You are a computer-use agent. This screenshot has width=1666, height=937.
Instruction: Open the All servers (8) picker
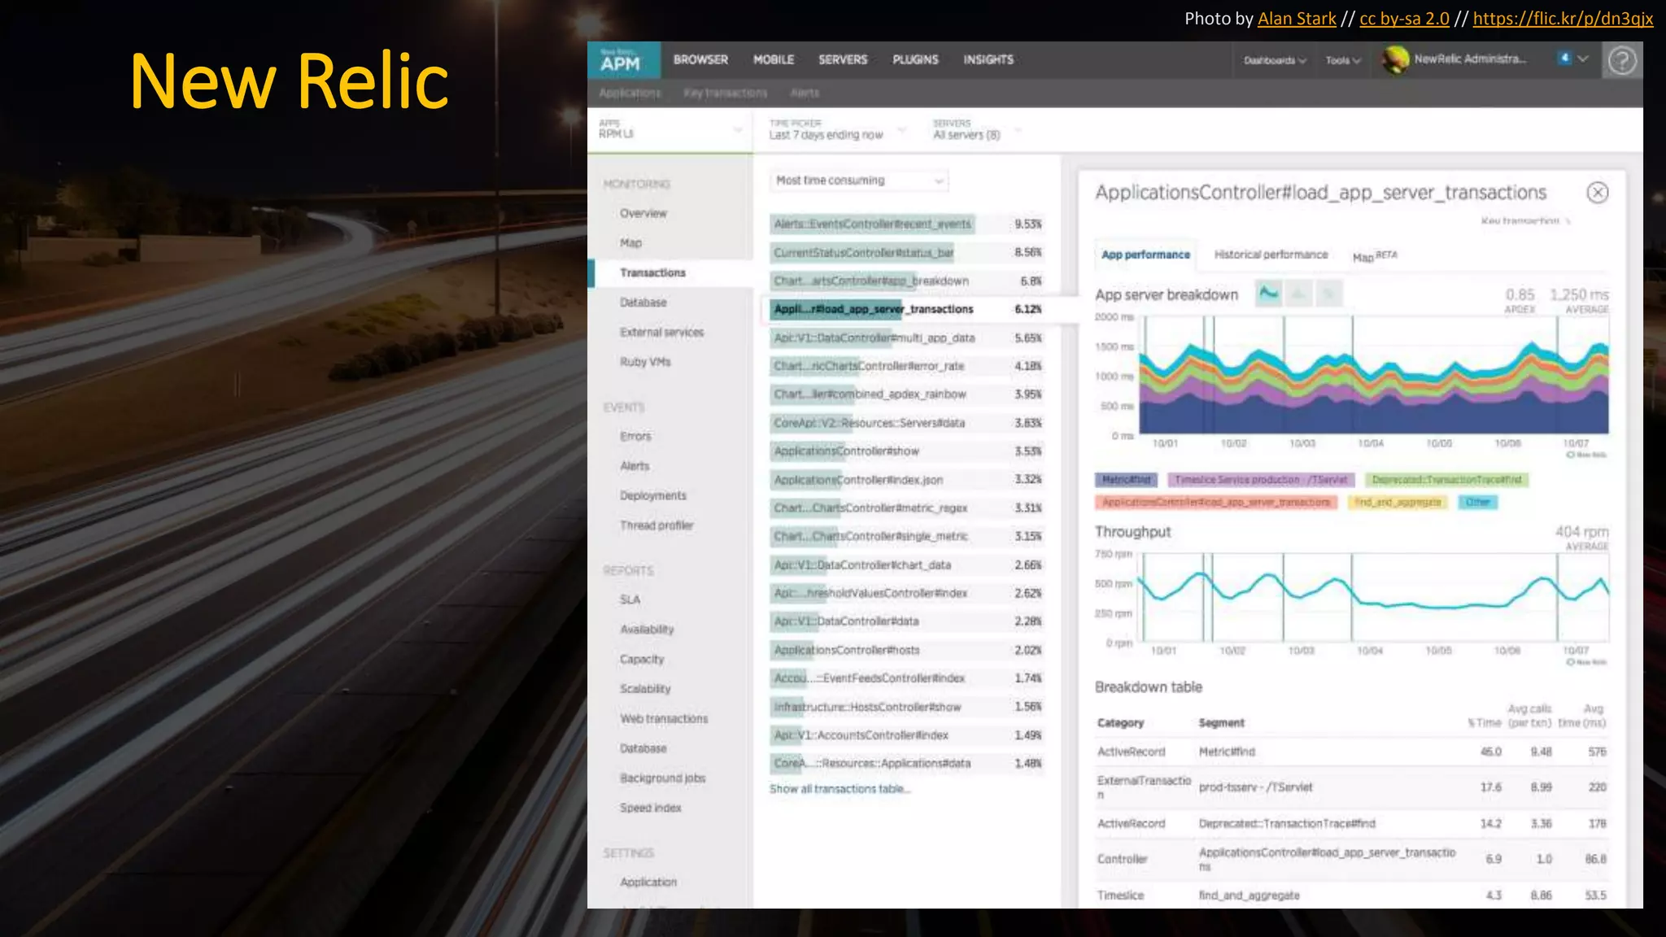click(x=976, y=129)
